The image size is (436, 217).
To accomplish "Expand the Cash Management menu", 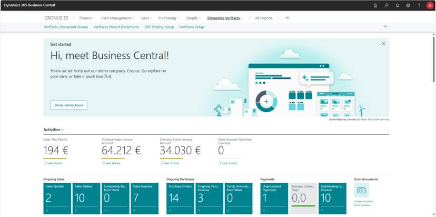I will tap(117, 18).
